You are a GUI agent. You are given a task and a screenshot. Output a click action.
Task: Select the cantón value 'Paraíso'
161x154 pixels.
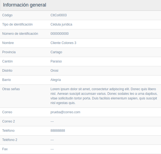56,61
